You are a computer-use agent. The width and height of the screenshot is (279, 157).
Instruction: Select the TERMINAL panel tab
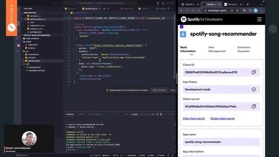(x=70, y=114)
